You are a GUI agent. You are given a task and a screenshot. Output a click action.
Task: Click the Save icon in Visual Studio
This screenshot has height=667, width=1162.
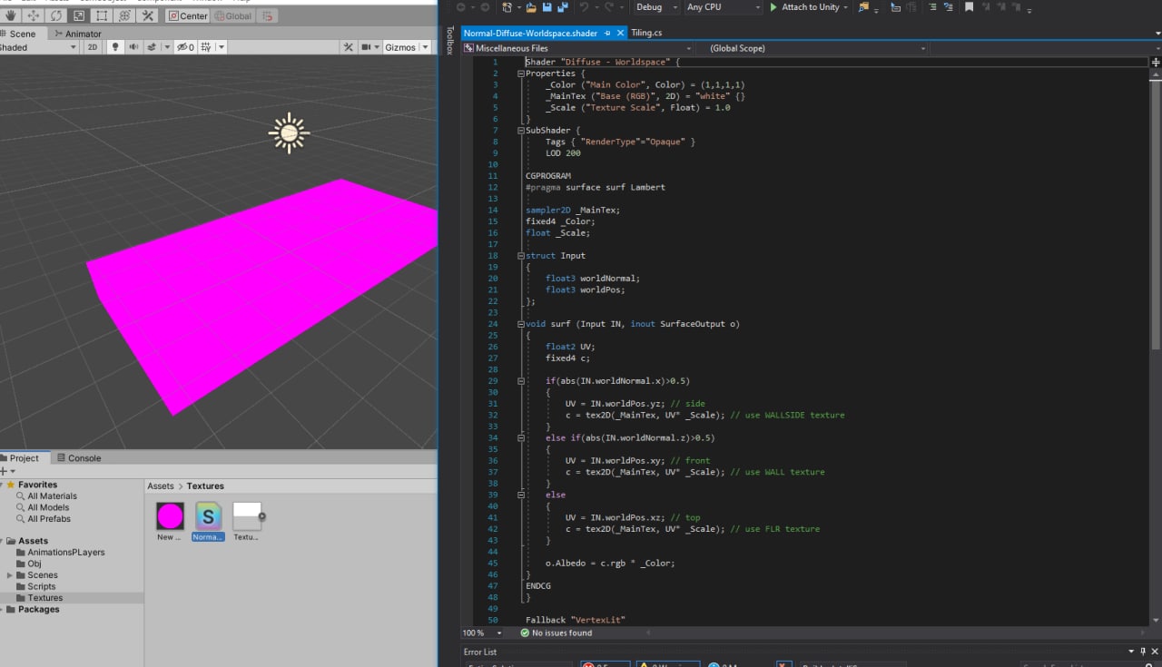[547, 7]
